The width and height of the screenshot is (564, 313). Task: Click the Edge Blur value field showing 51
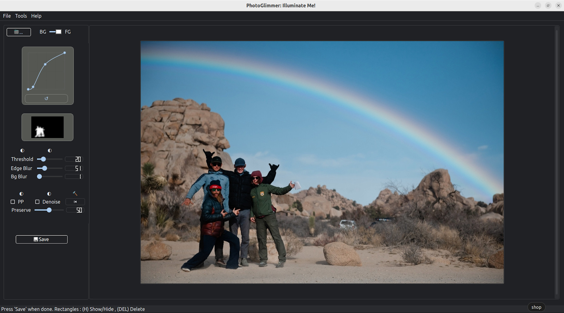coord(74,168)
